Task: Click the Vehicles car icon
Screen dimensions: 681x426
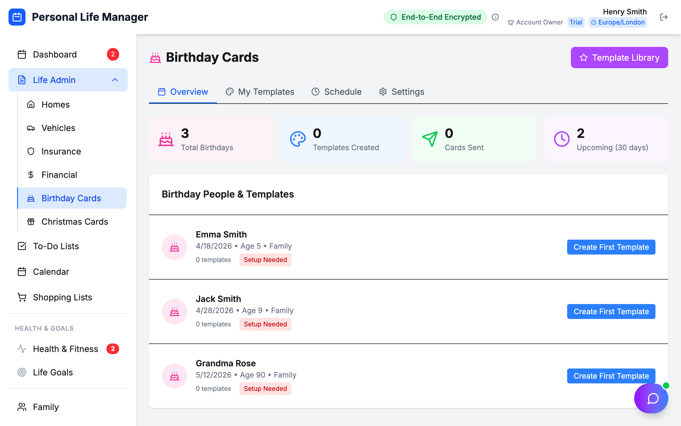Action: point(31,128)
